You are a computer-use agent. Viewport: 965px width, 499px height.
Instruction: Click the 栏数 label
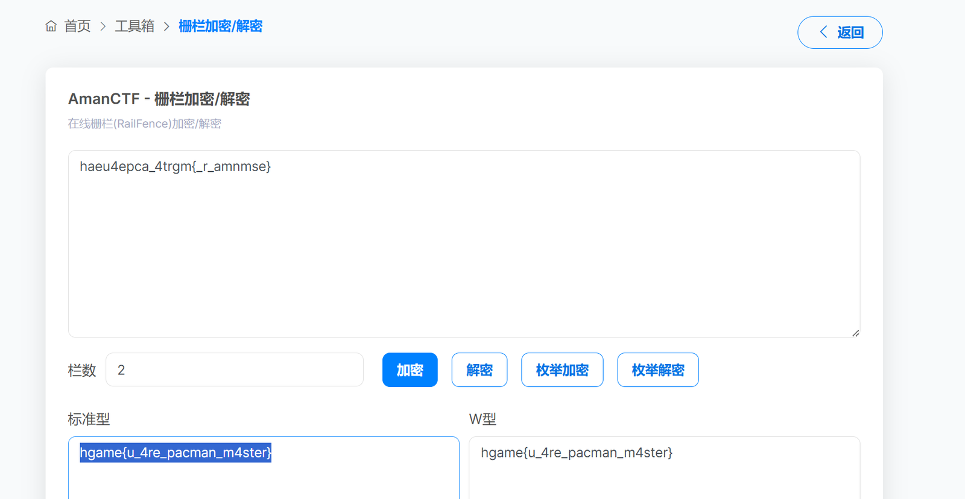pyautogui.click(x=82, y=370)
